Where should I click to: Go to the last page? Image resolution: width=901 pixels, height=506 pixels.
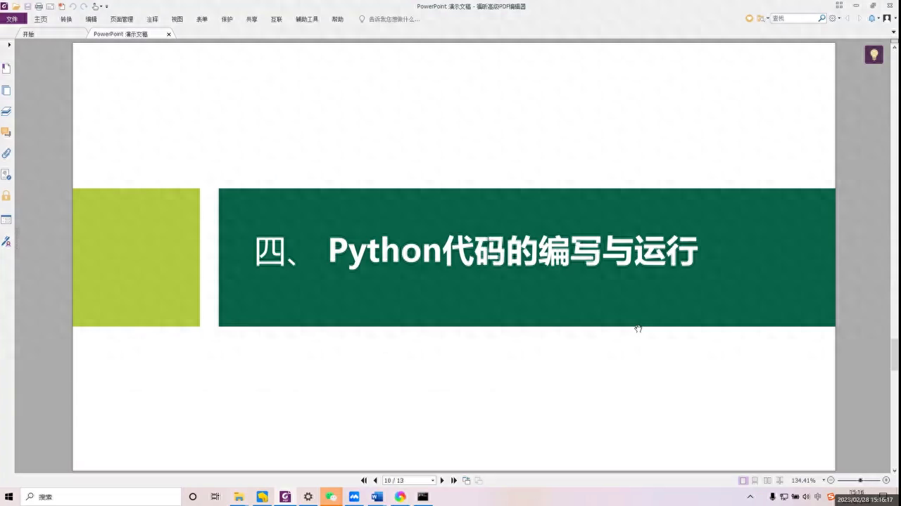pos(454,481)
